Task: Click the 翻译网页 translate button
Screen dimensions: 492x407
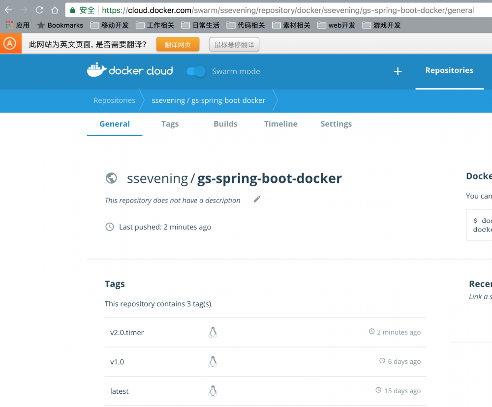Action: click(x=178, y=44)
